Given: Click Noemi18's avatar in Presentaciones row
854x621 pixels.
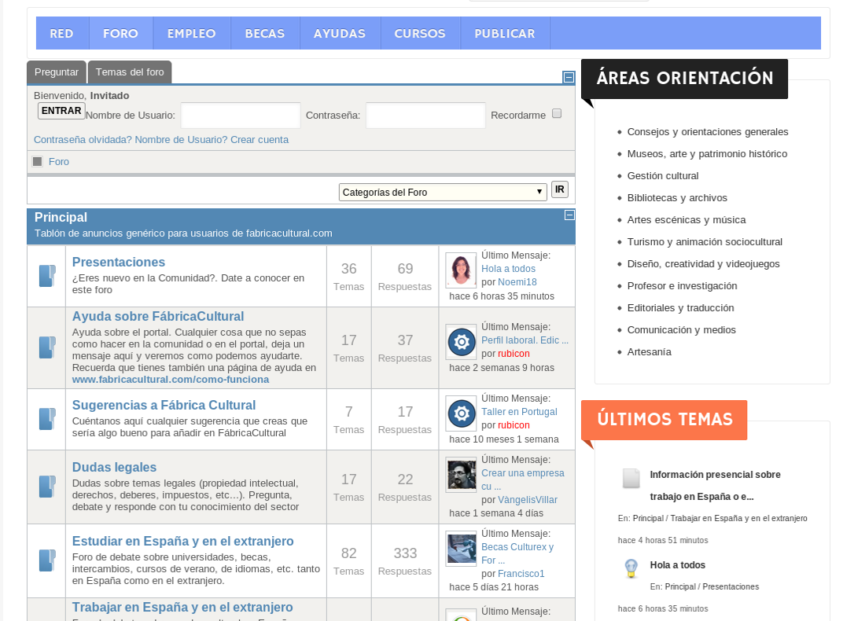Looking at the screenshot, I should pyautogui.click(x=461, y=270).
